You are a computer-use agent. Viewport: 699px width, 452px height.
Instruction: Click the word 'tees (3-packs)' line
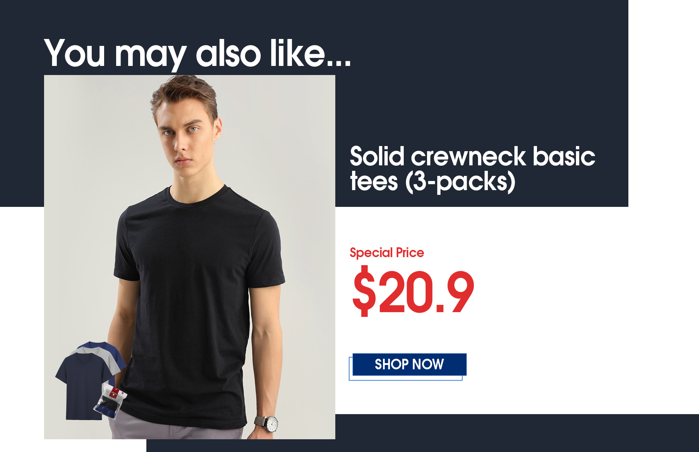click(433, 182)
